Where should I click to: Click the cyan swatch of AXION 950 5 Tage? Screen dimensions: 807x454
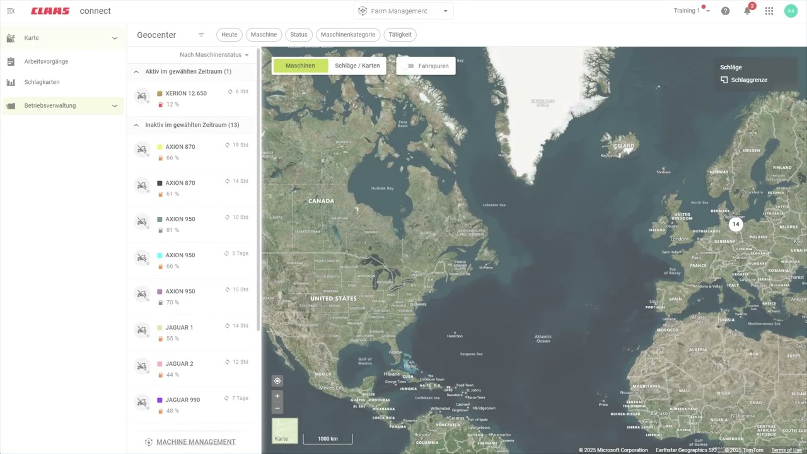tap(160, 255)
